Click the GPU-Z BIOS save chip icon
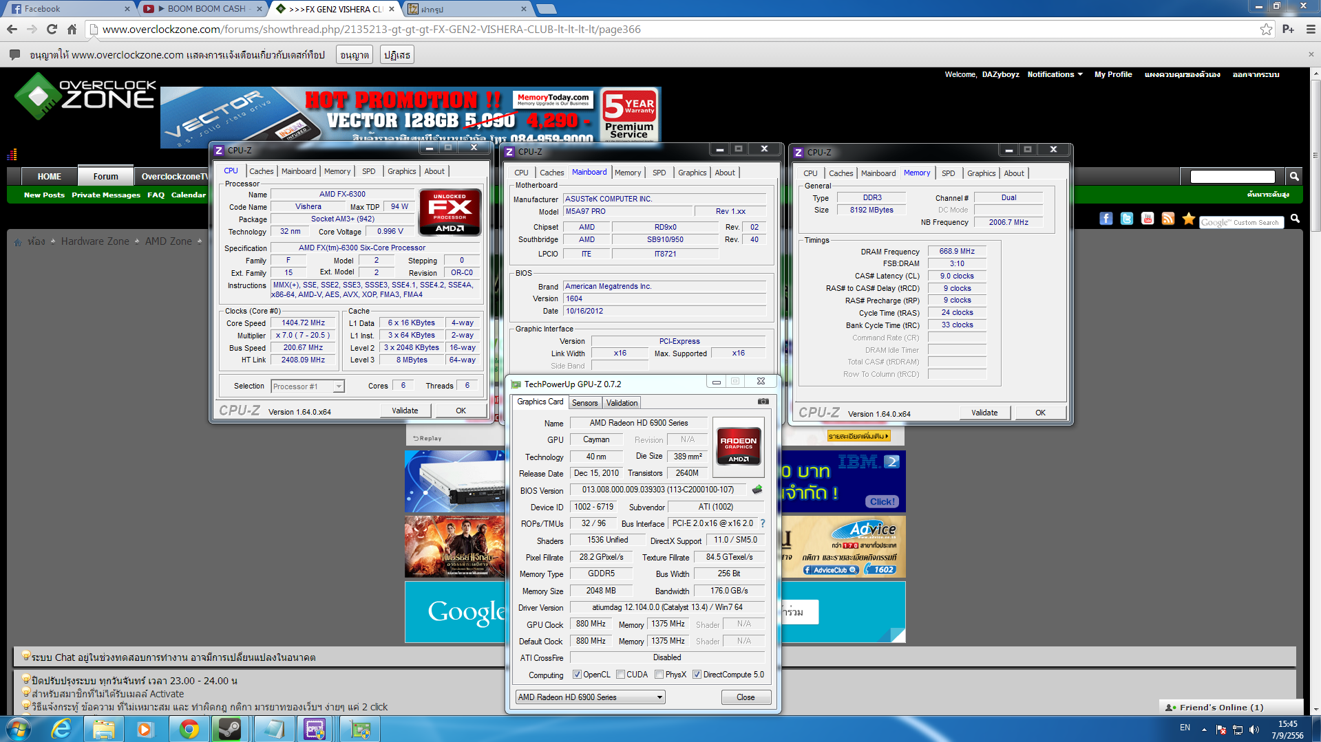 [757, 490]
